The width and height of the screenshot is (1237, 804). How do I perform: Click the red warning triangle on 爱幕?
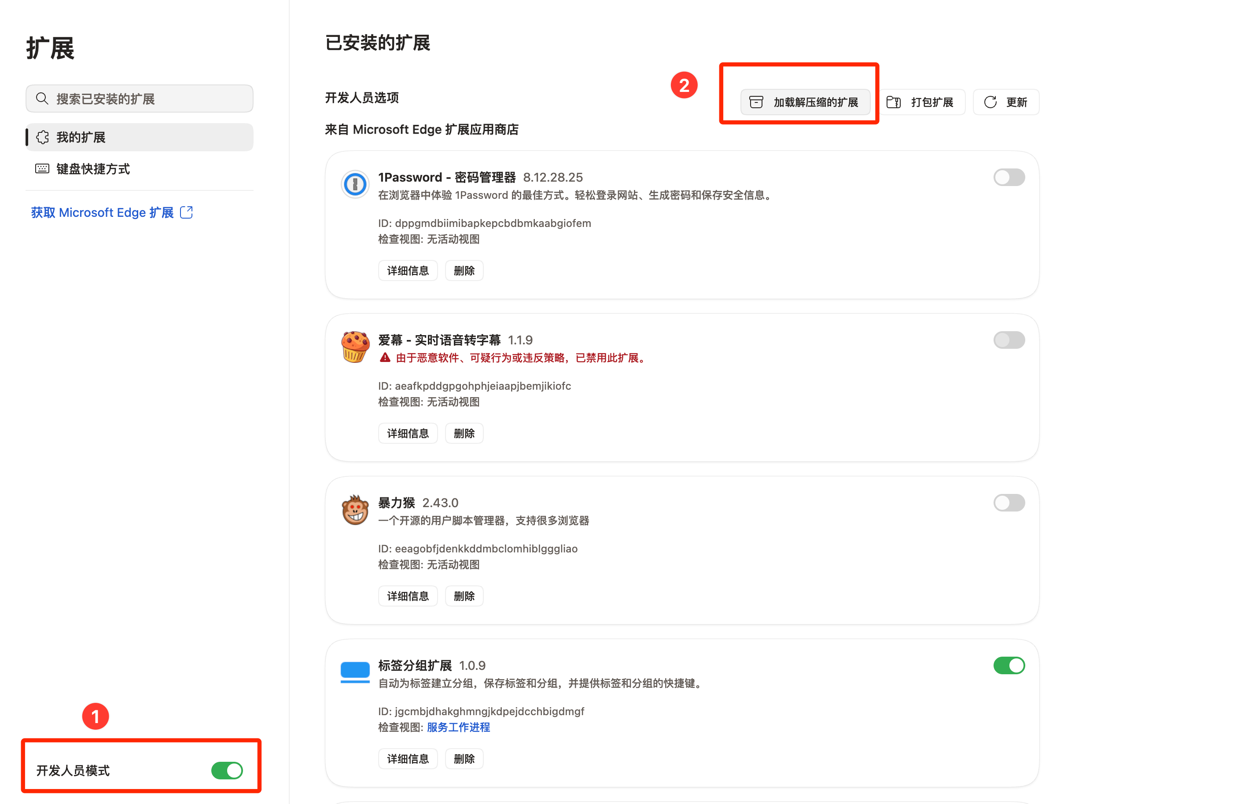click(385, 358)
